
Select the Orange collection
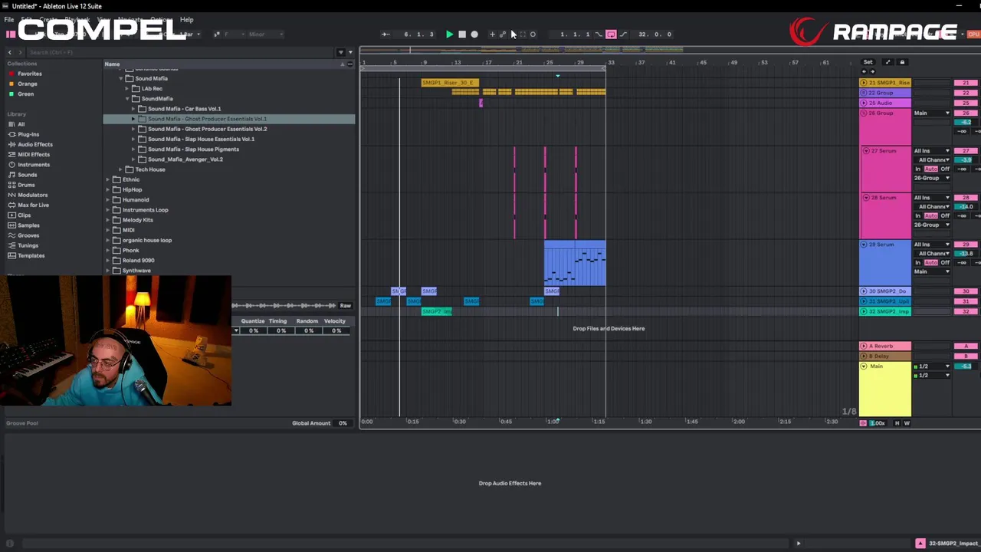tap(28, 84)
